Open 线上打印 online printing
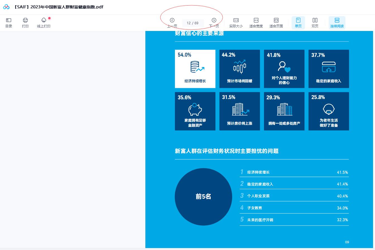375x250 pixels. coord(44,23)
